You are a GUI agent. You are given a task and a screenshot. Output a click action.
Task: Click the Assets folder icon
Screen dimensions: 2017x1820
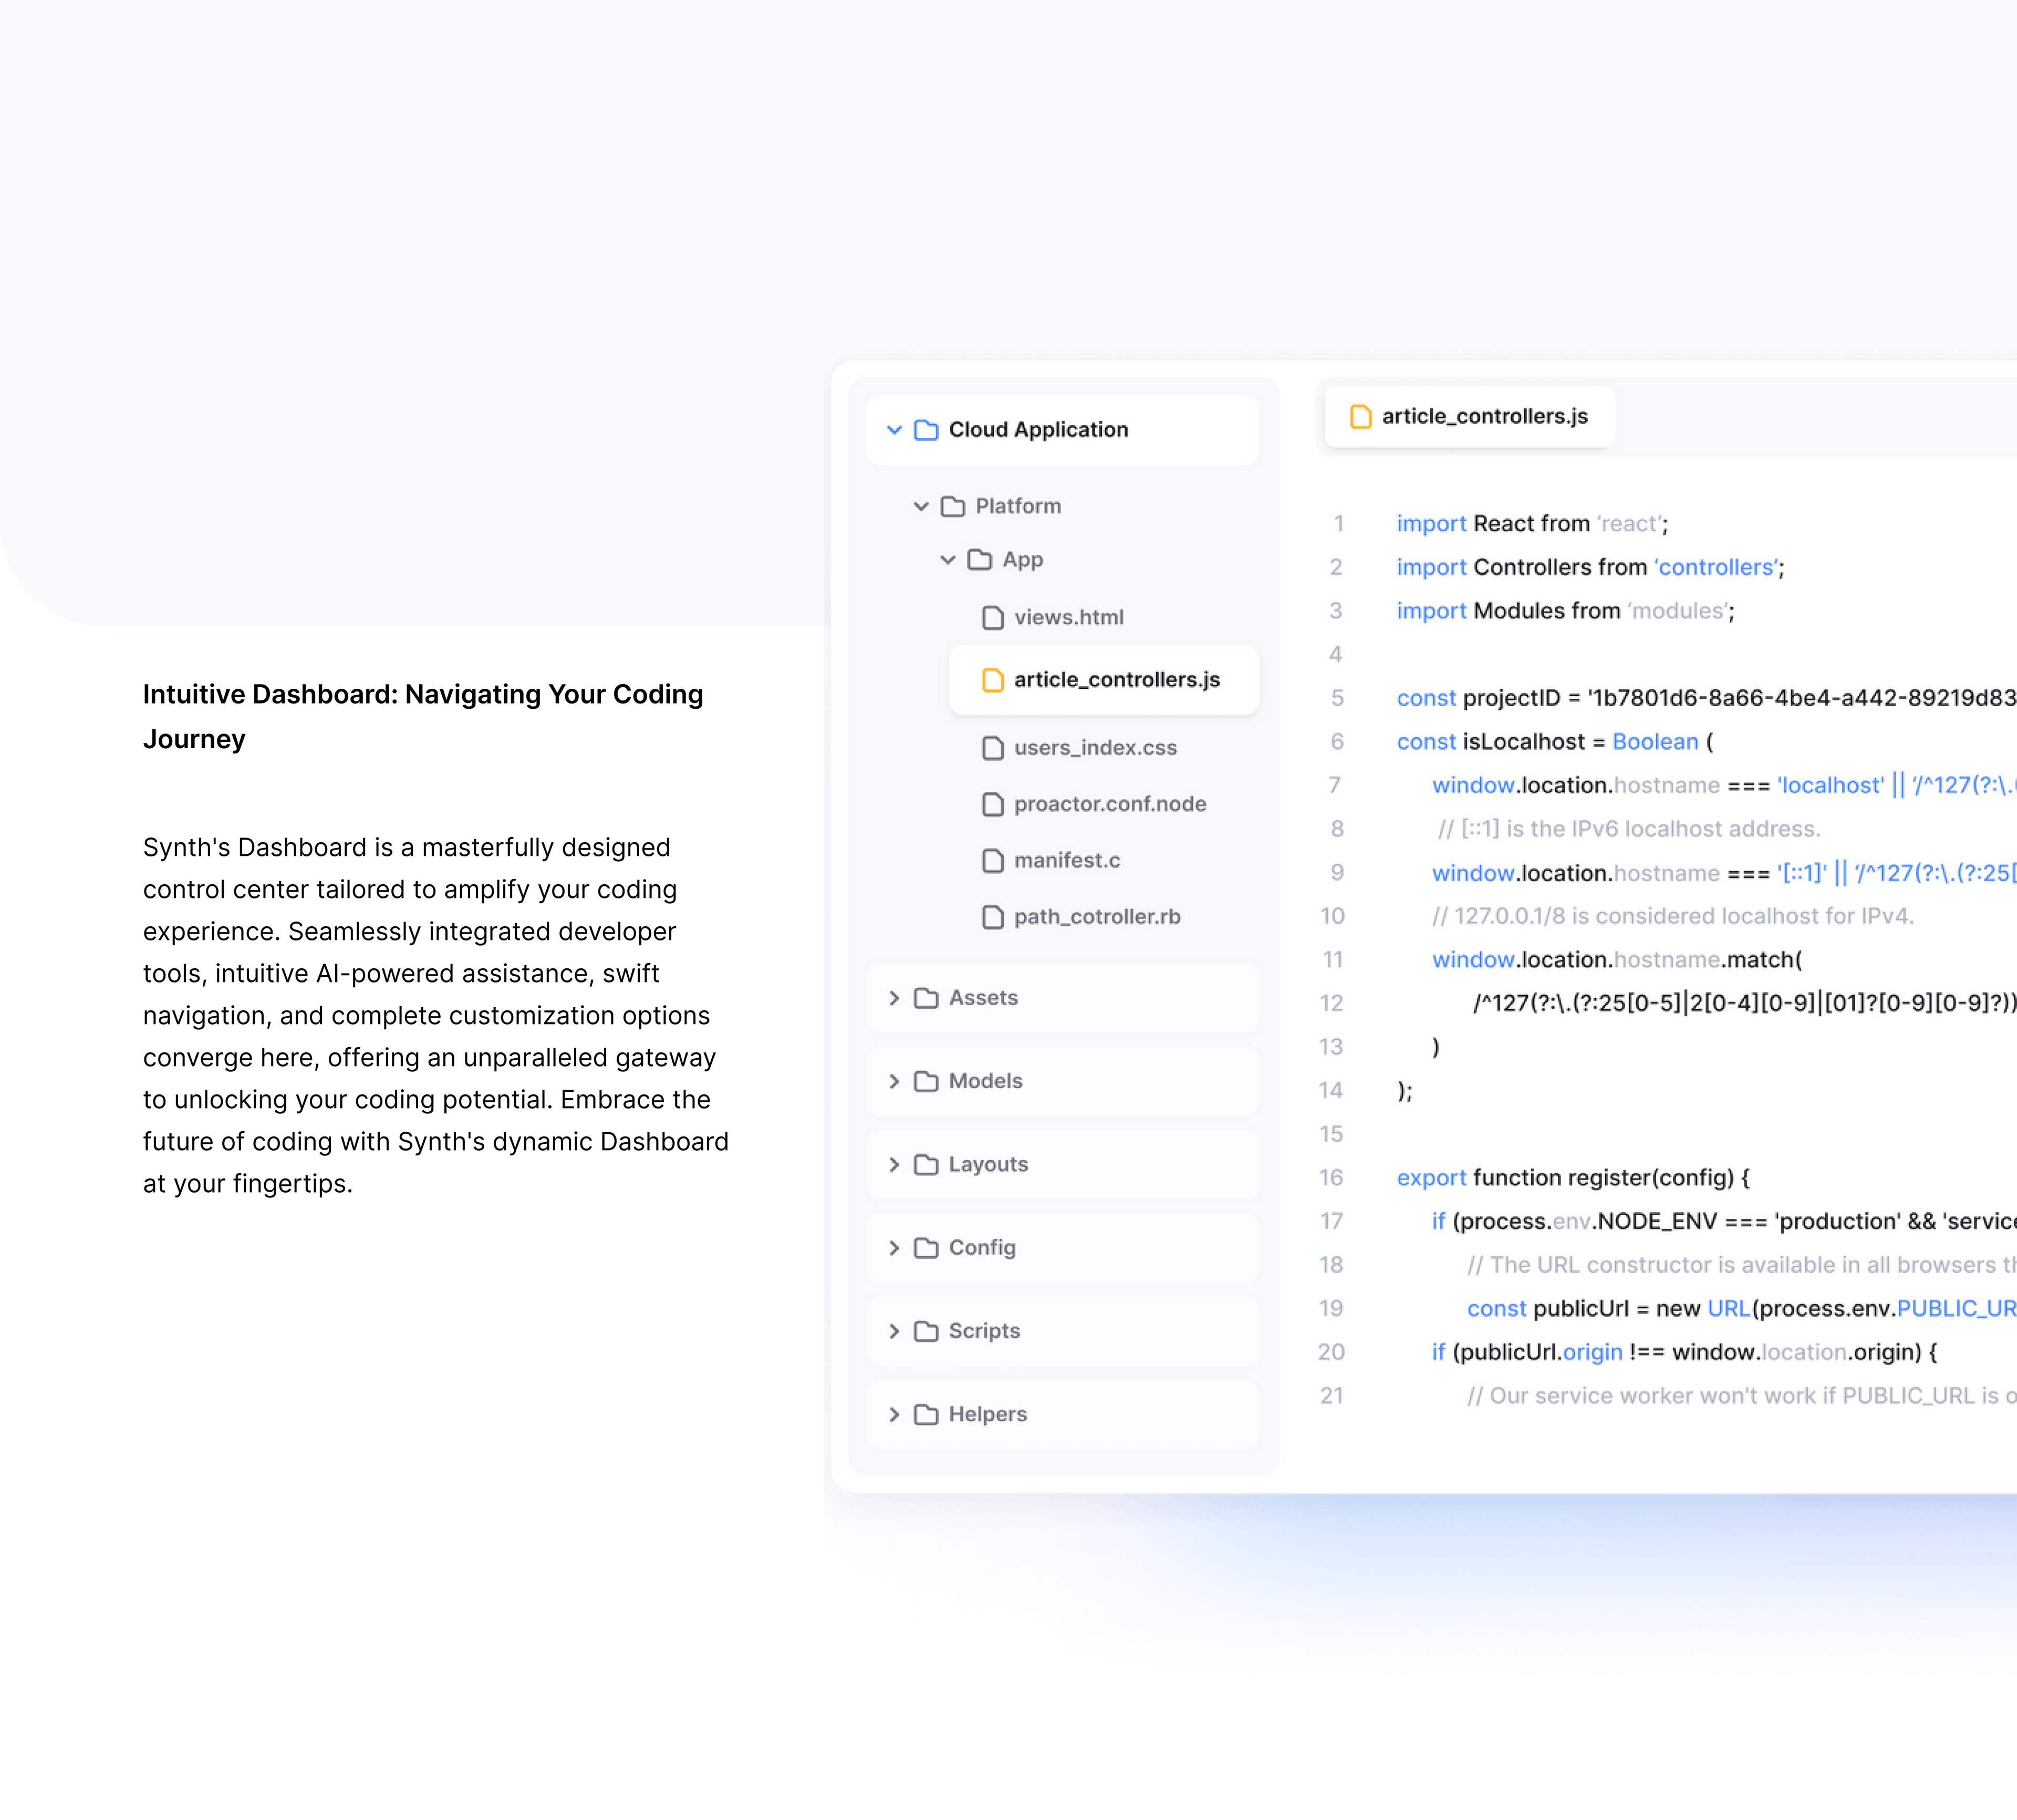click(x=926, y=998)
